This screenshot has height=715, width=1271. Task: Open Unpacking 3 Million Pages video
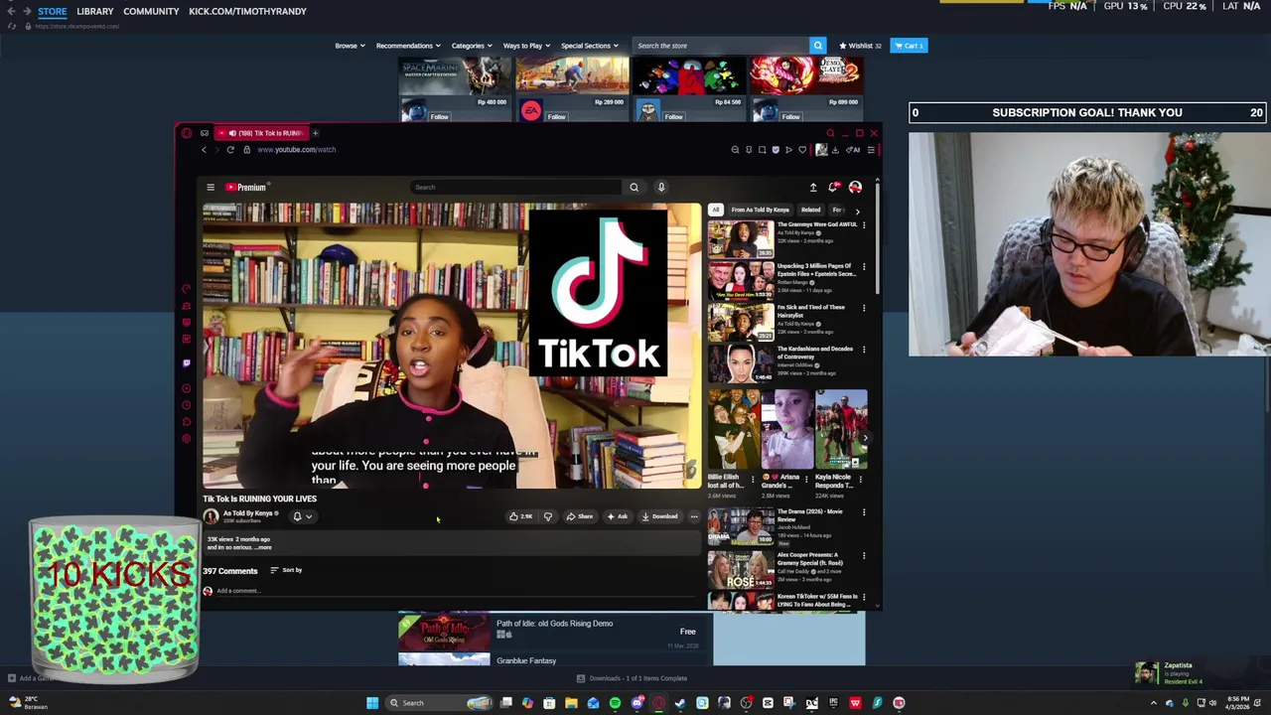(740, 280)
